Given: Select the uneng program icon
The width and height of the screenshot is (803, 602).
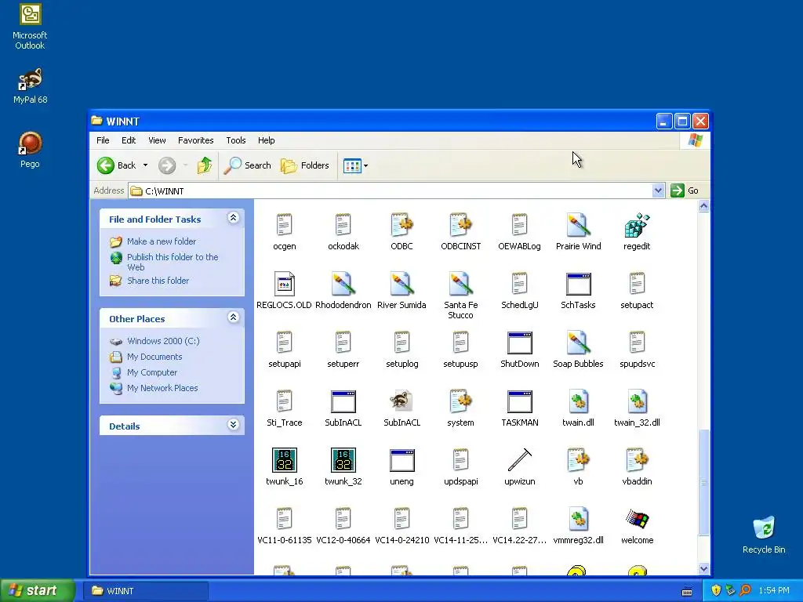Looking at the screenshot, I should [x=401, y=461].
